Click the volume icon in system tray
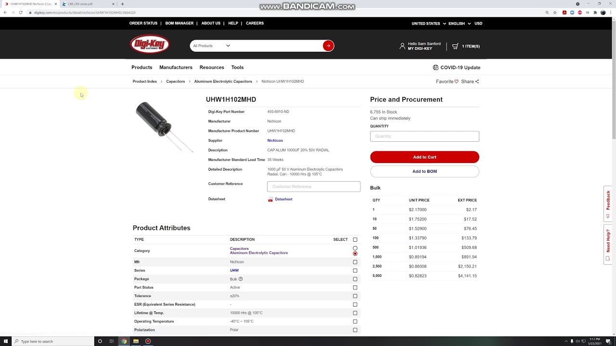 pyautogui.click(x=577, y=341)
